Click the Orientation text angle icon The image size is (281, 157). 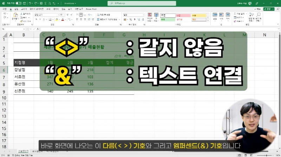89,15
